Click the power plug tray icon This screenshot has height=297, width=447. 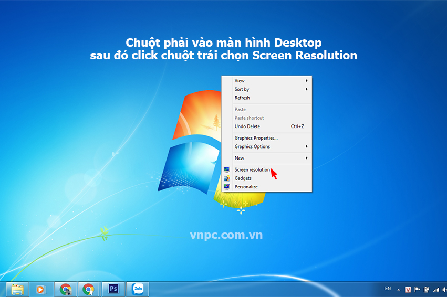427,290
